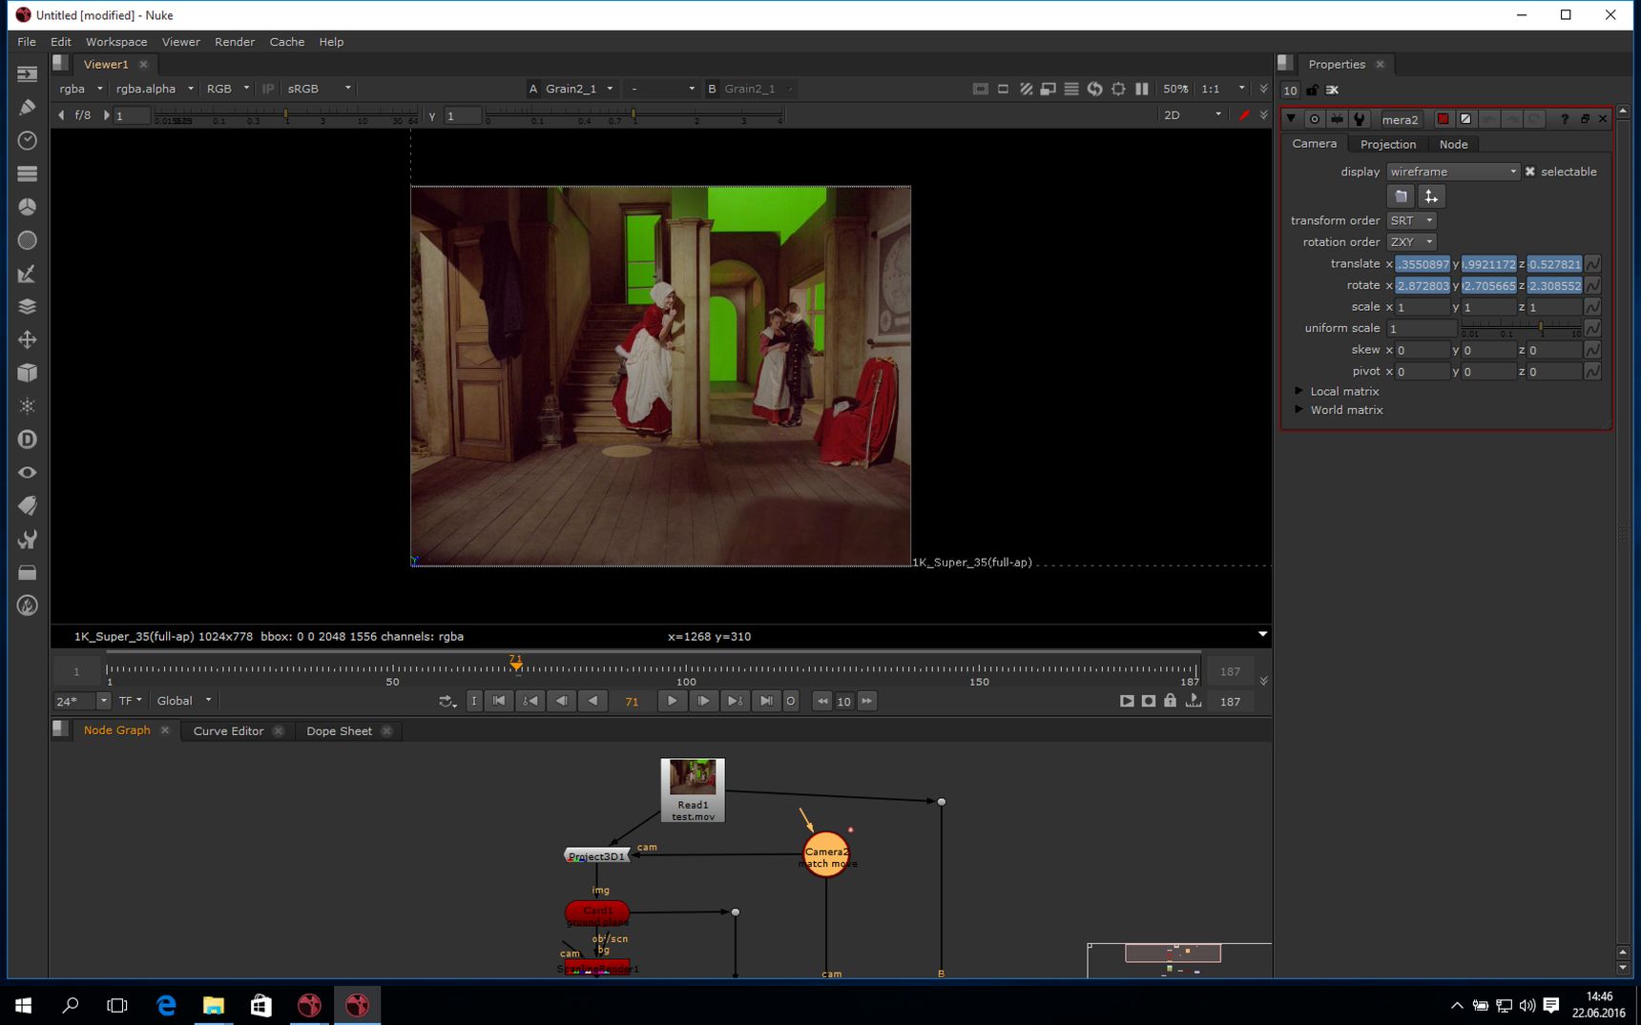Screen dimensions: 1641x1025
Task: Open the Draw nodes toolbar icon
Action: point(27,107)
